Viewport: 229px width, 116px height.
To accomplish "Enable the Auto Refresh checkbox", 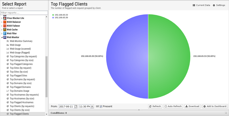I will (166, 107).
